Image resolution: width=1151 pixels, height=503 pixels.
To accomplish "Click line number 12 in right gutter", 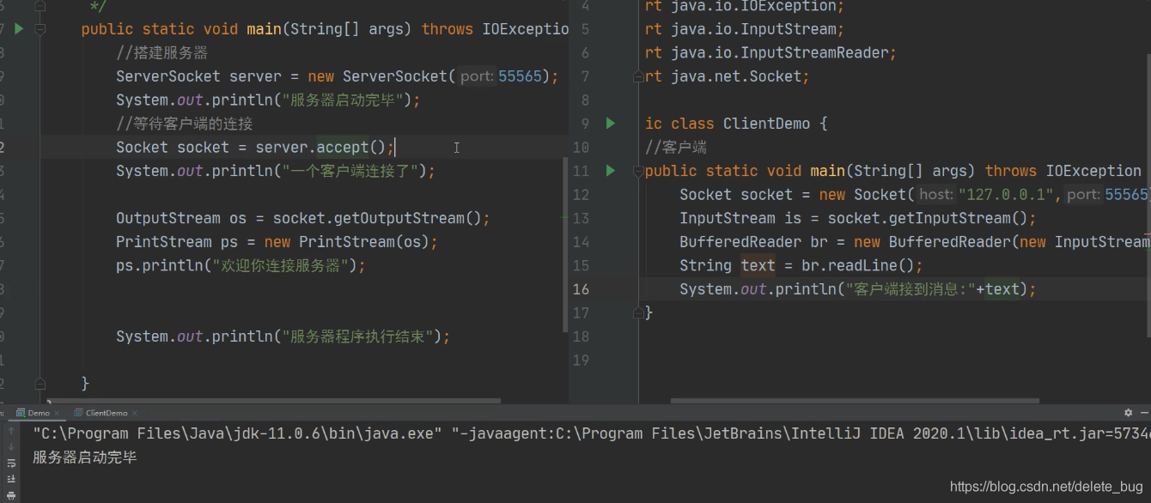I will coord(581,195).
